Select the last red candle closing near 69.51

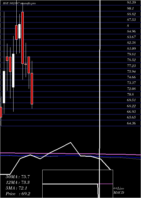point(32,89)
